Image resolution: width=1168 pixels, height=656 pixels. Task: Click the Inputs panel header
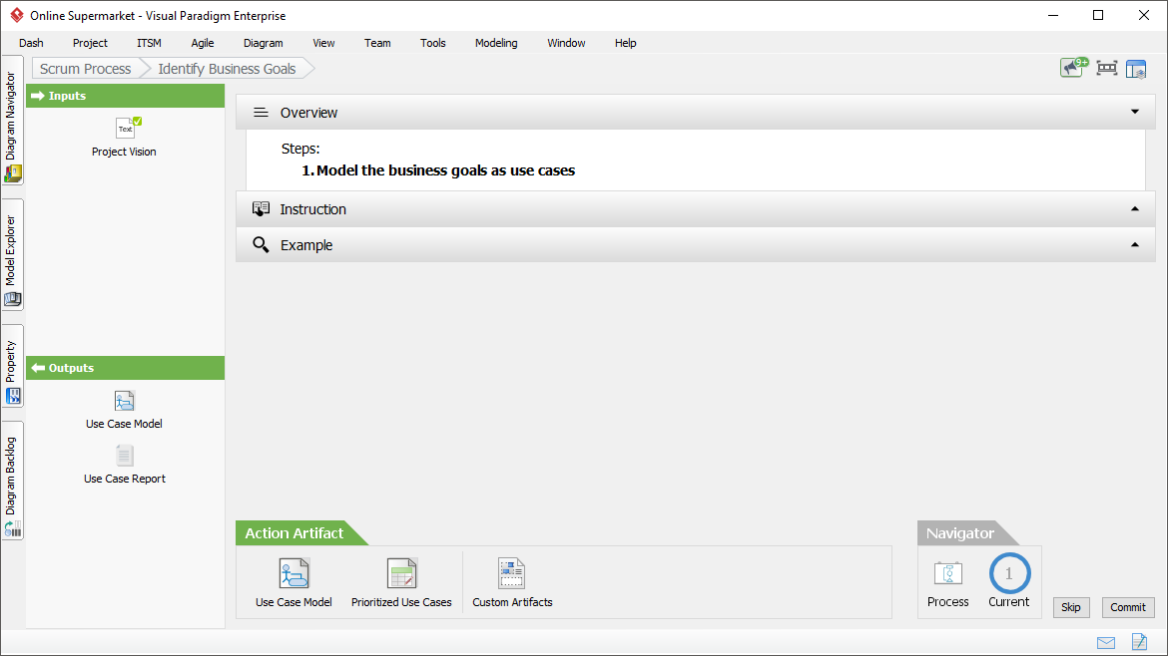tap(125, 96)
